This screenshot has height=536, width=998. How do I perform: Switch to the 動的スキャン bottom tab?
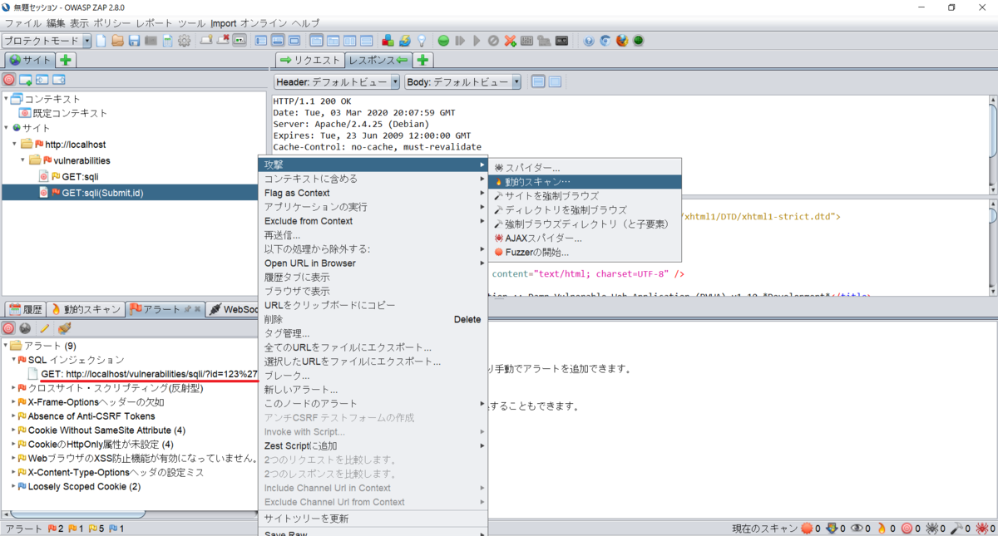86,309
